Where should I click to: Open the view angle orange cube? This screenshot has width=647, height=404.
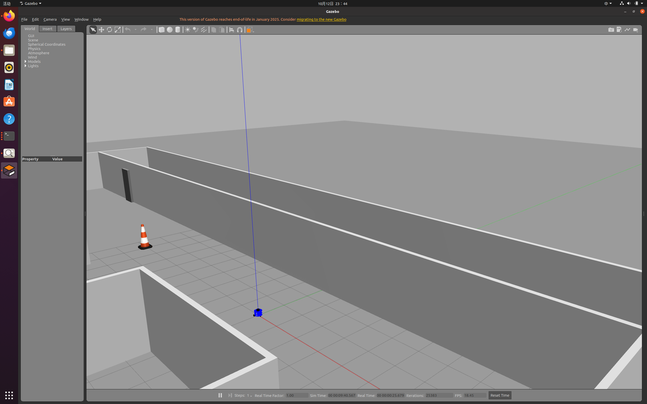point(250,30)
